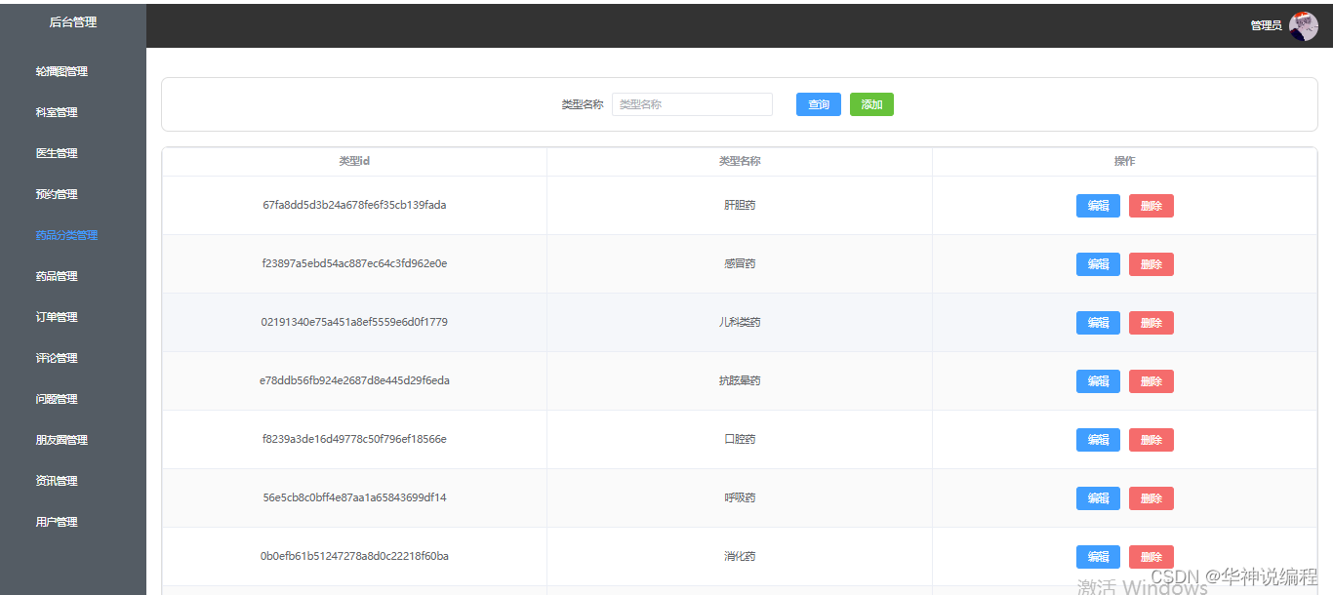Viewport: 1333px width, 595px height.
Task: Go to 订单管理 section
Action: [57, 317]
